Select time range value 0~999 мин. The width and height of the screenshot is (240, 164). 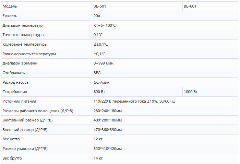(x=104, y=63)
